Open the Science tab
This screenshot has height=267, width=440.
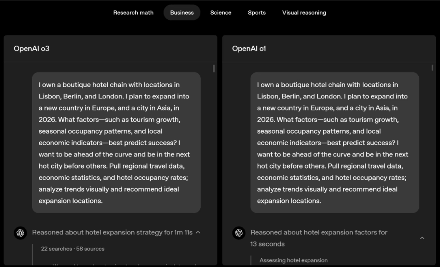click(221, 13)
